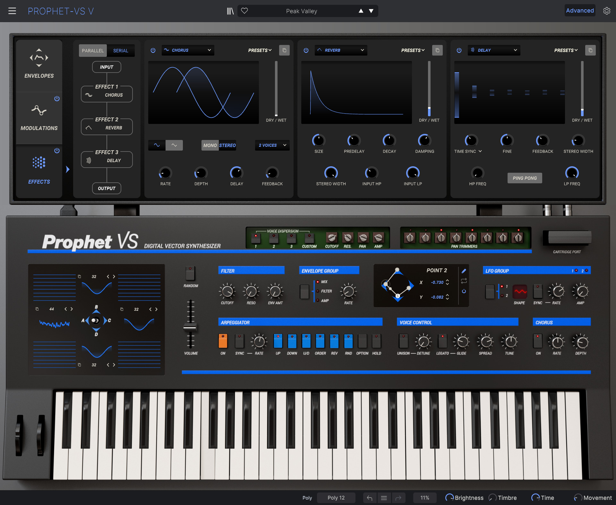Open Reverb effect type dropdown

341,50
